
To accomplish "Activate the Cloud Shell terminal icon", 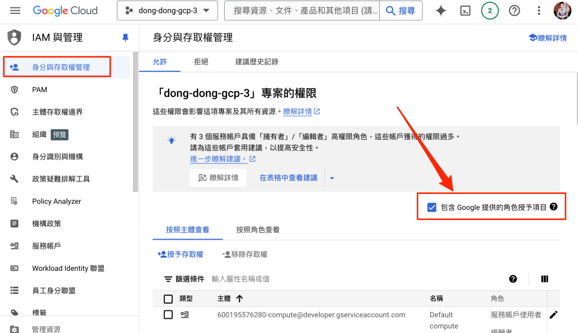I will [x=465, y=11].
